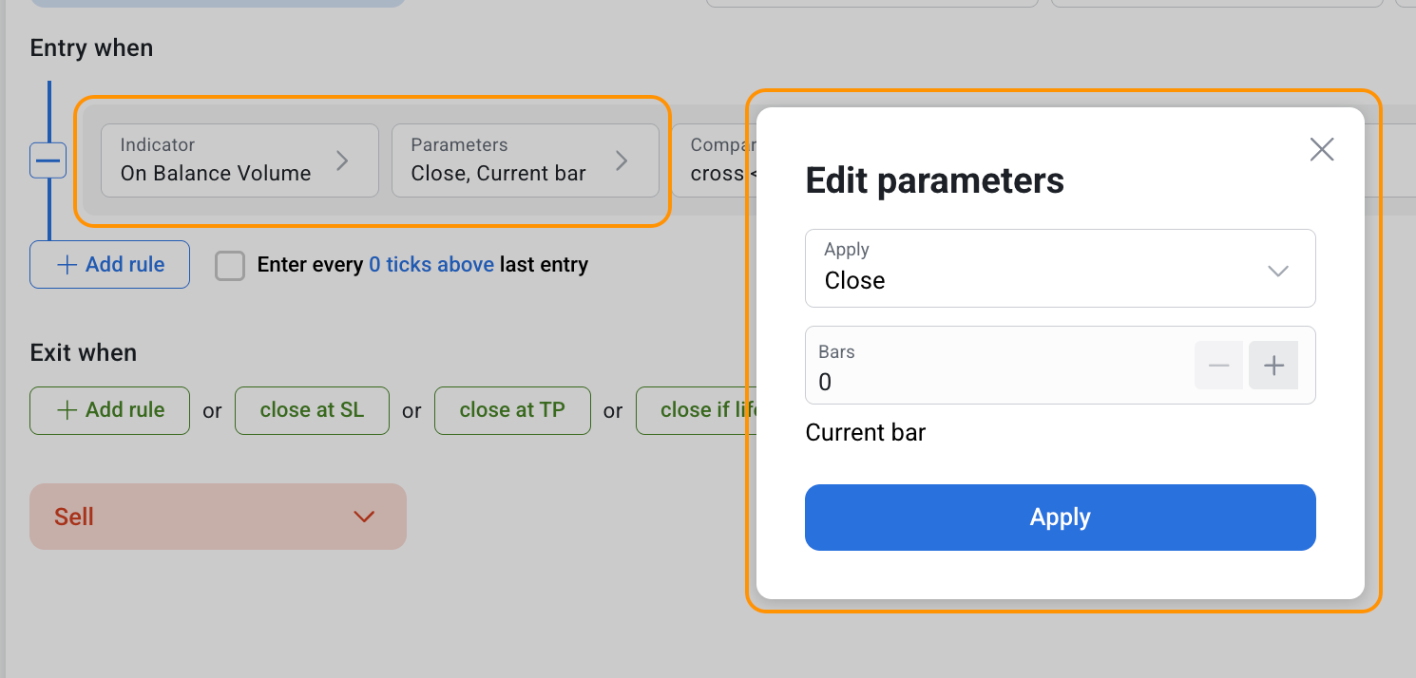Click the chevron arrow on Indicator field
1416x678 pixels.
coord(343,160)
